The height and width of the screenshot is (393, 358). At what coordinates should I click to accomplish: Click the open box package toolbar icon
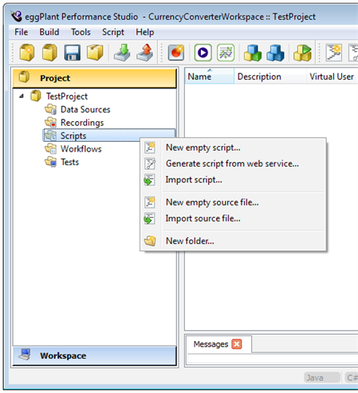click(95, 53)
